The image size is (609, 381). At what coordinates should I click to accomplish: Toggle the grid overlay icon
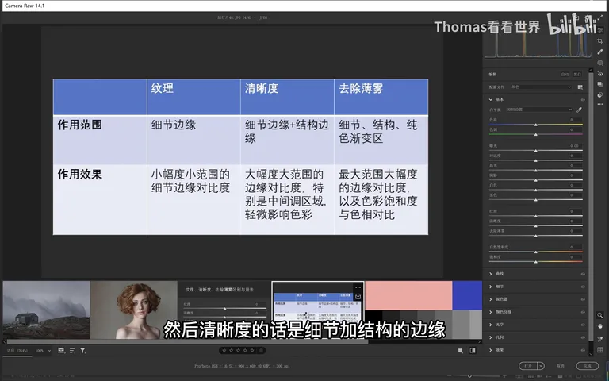600,350
